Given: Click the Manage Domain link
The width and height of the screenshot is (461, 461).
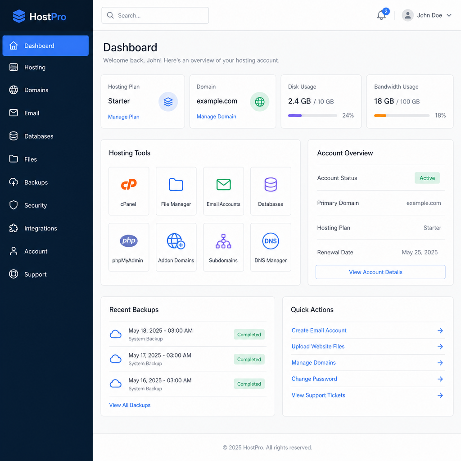Looking at the screenshot, I should pyautogui.click(x=217, y=117).
